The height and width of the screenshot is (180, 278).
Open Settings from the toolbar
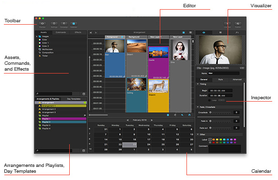point(54,24)
